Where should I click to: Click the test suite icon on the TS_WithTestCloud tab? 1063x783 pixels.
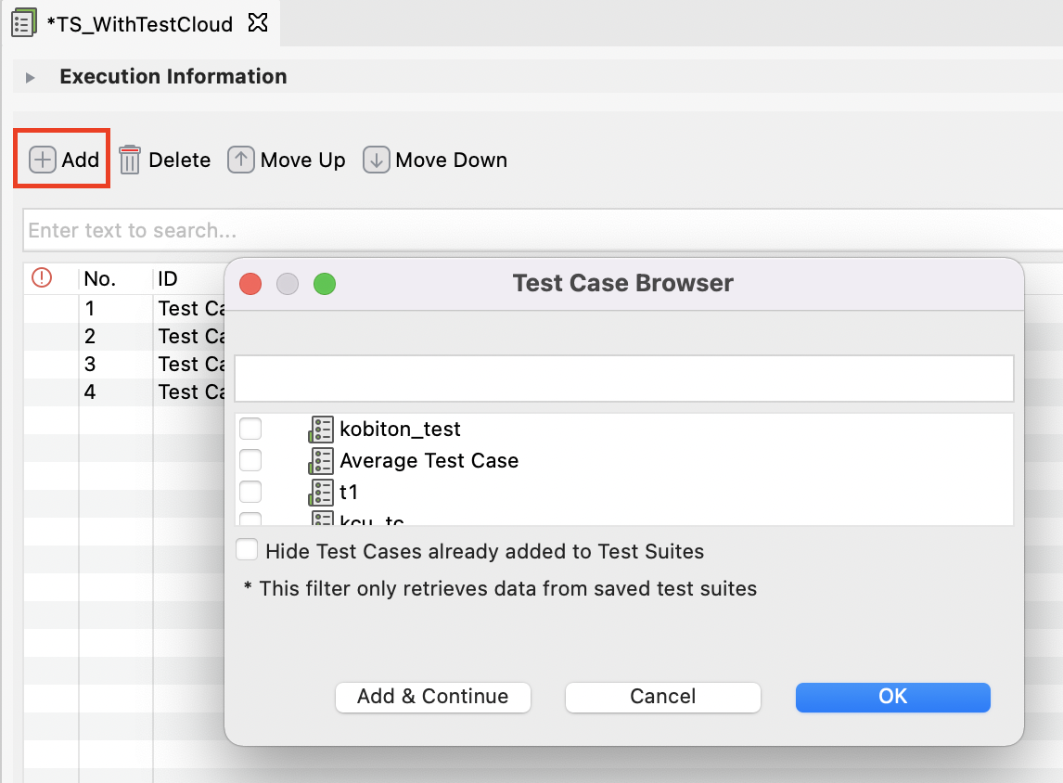coord(23,22)
